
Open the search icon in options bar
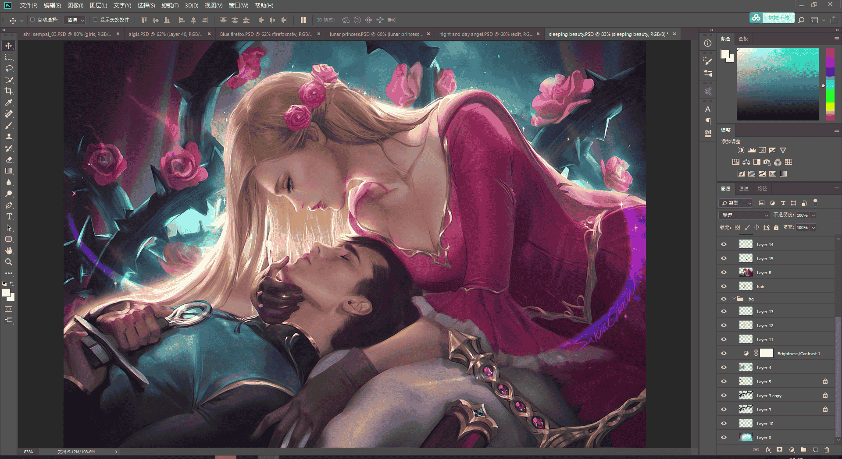801,20
